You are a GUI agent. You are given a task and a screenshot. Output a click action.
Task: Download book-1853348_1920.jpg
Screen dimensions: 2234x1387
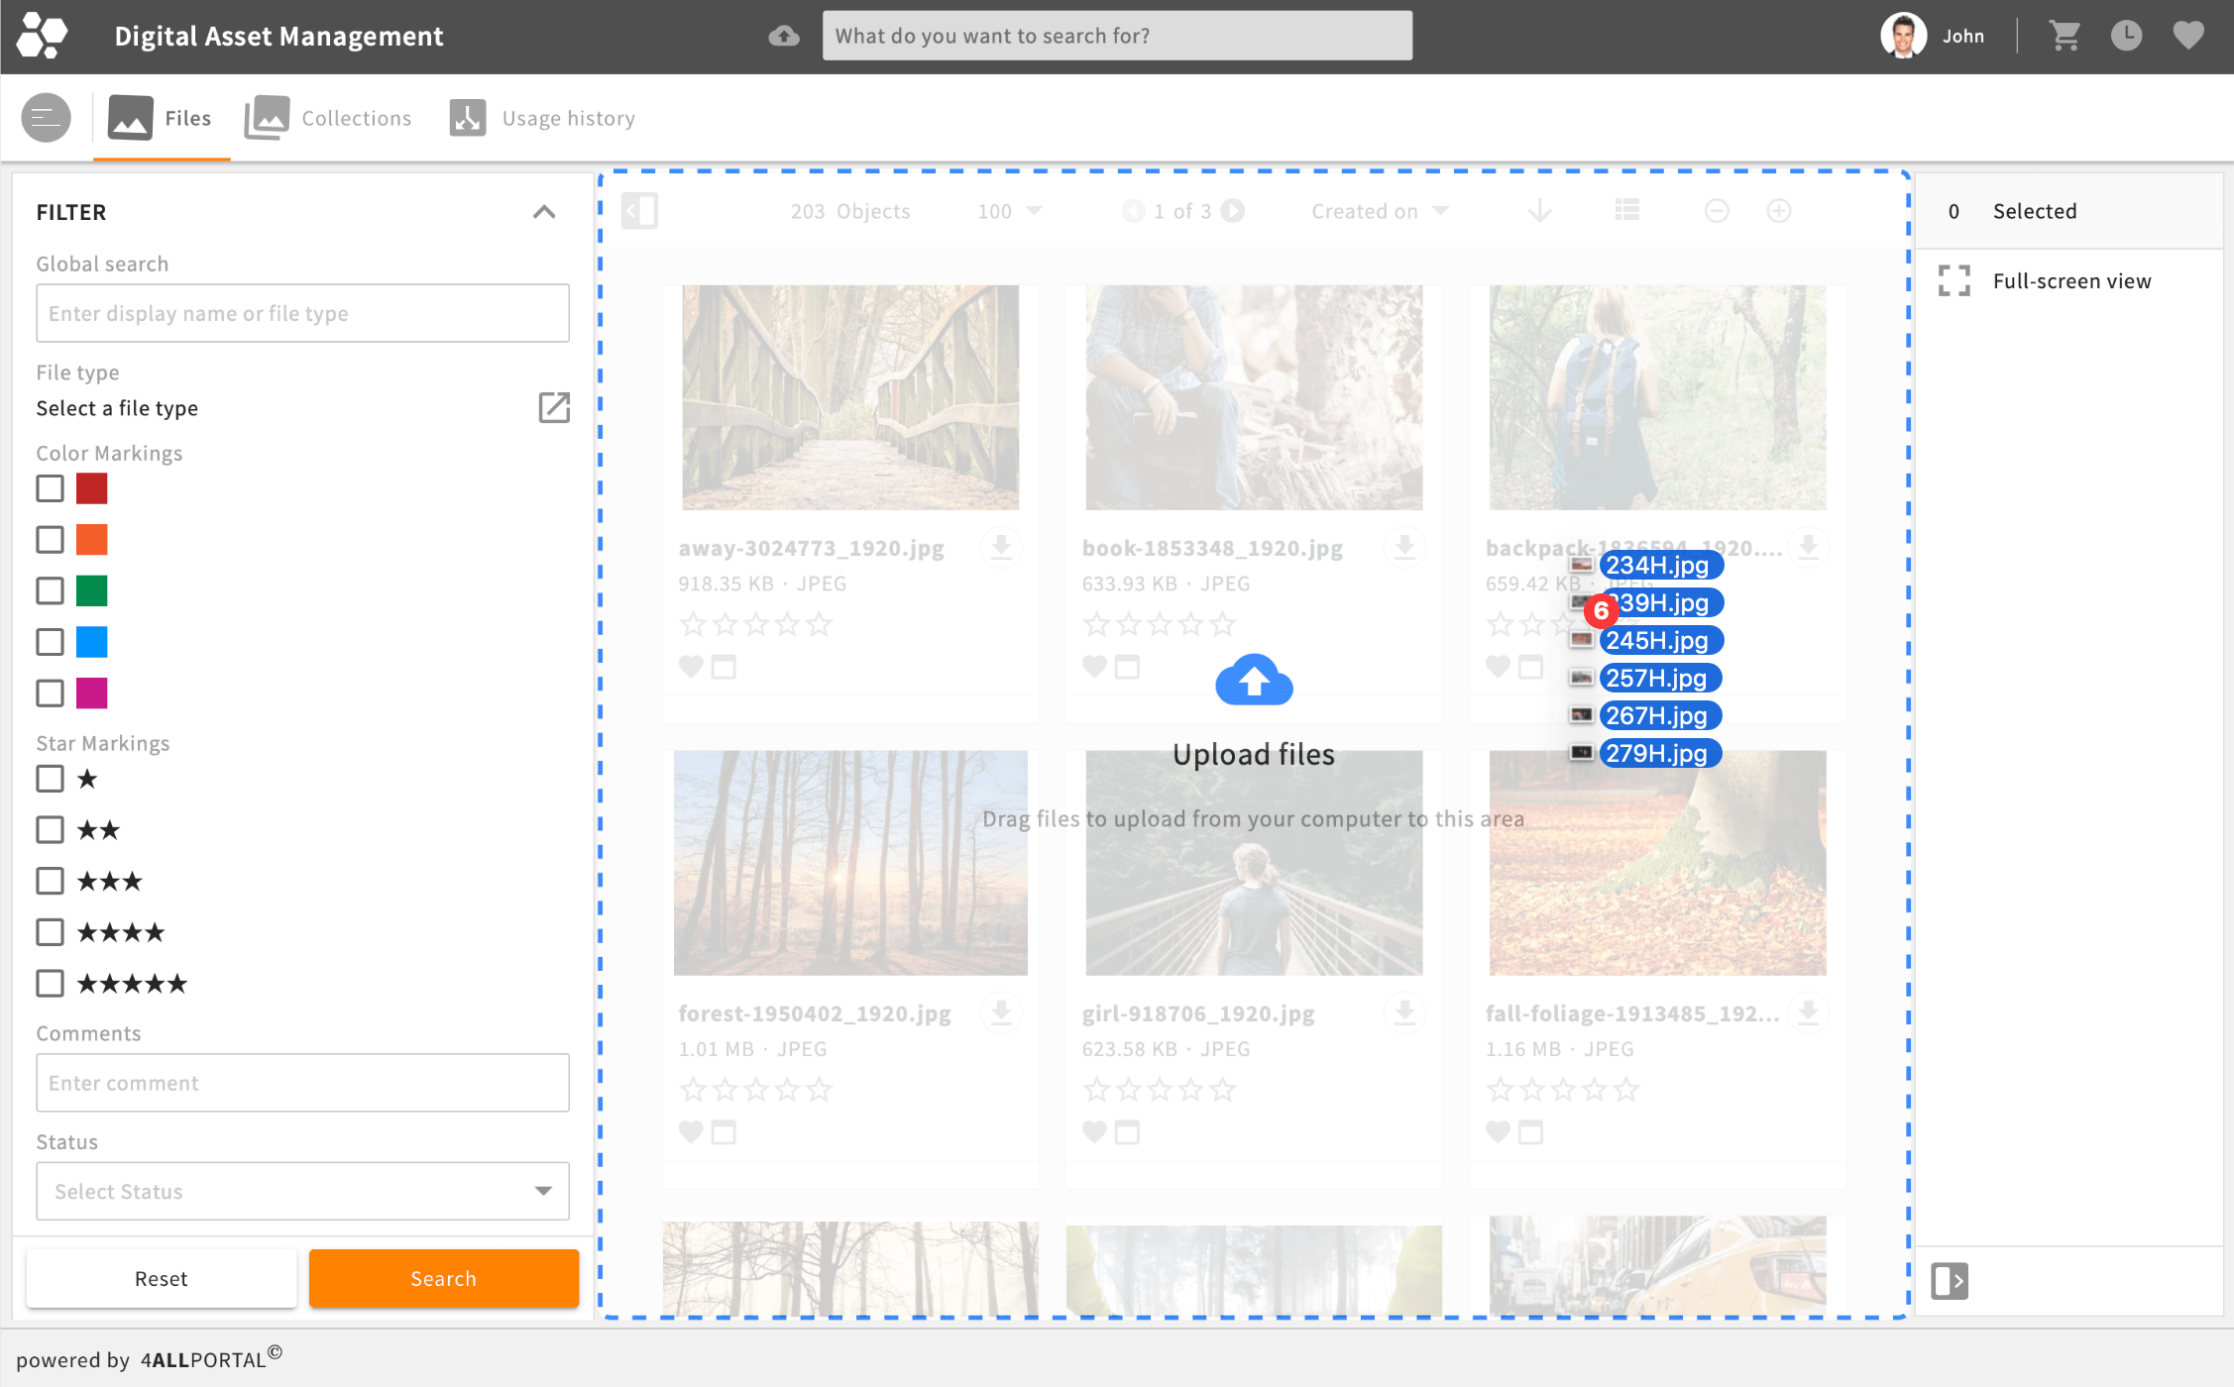point(1404,547)
